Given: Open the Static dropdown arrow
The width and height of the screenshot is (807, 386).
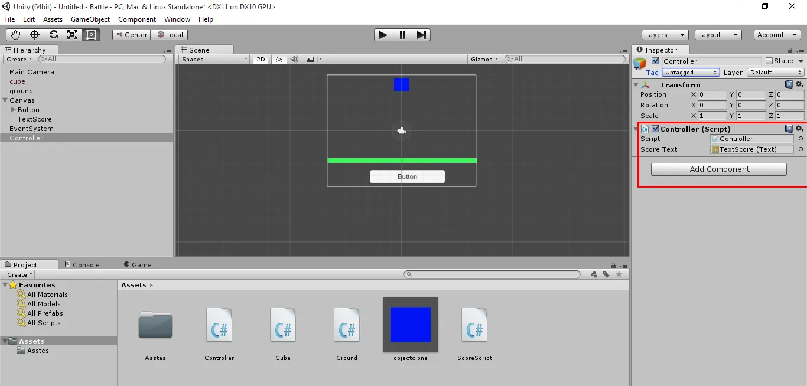Looking at the screenshot, I should tap(801, 61).
